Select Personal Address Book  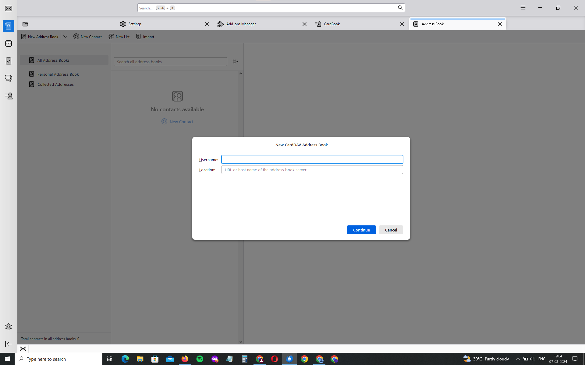tap(58, 74)
